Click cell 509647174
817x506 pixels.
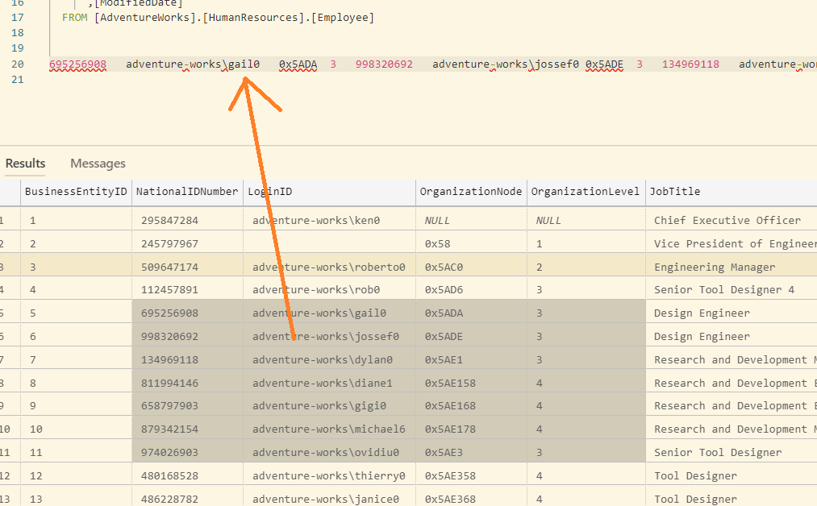(188, 267)
